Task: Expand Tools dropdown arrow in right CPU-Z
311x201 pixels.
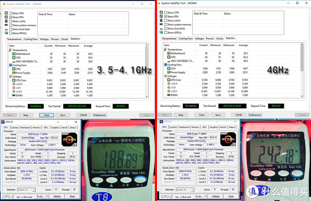Action: 206,196
